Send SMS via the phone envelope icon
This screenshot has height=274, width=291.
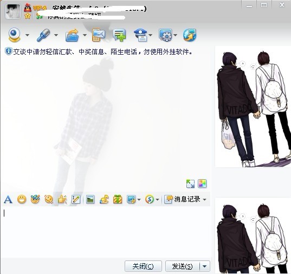point(99,35)
